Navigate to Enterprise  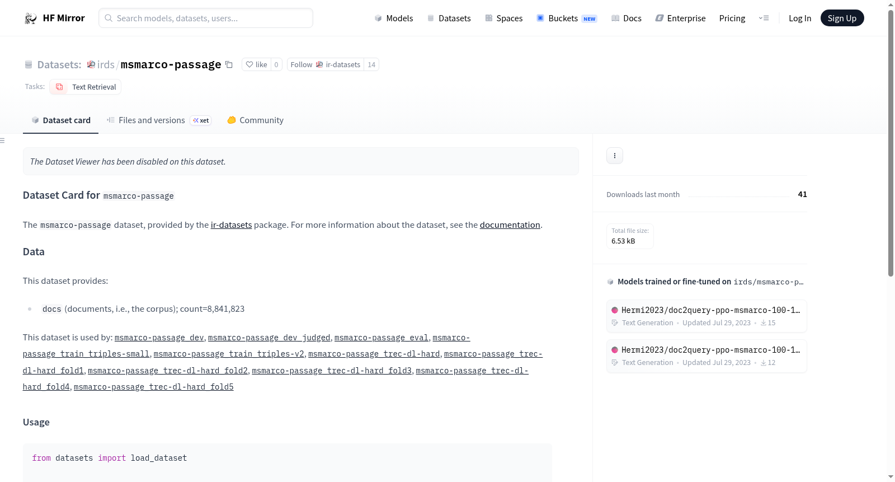coord(681,18)
